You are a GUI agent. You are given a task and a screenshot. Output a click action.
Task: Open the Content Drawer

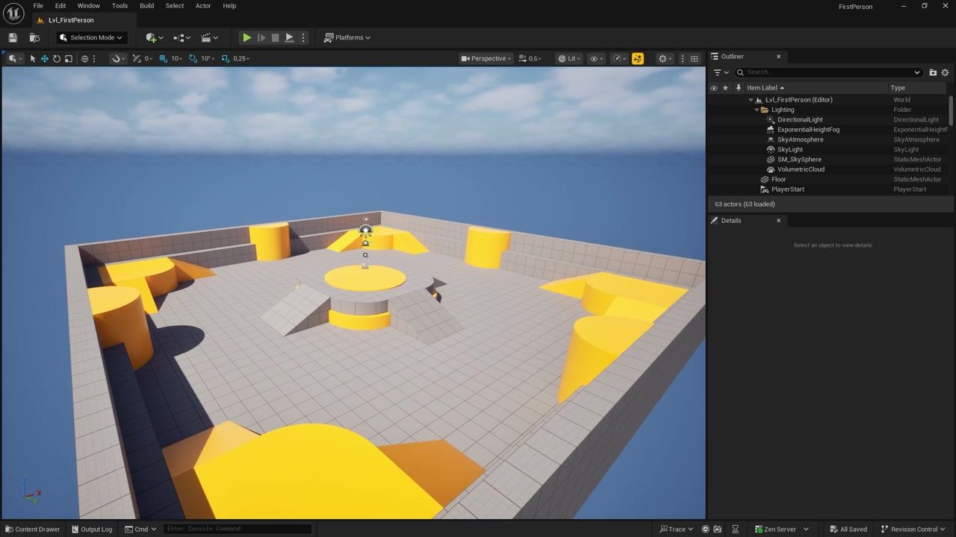[32, 529]
